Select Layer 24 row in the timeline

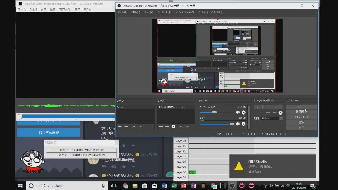[181, 141]
